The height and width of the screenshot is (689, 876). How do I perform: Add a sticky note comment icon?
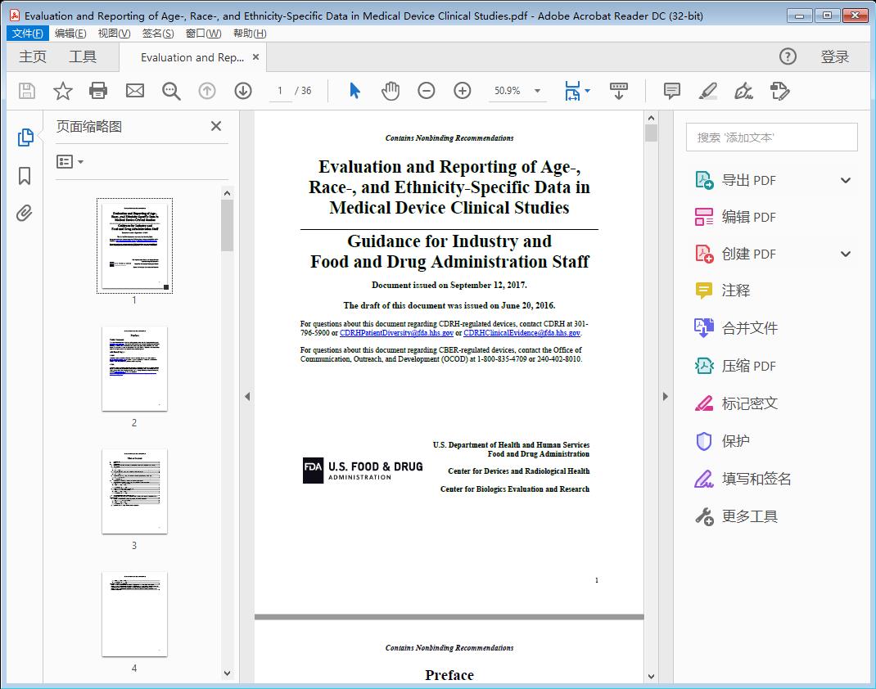pyautogui.click(x=671, y=91)
